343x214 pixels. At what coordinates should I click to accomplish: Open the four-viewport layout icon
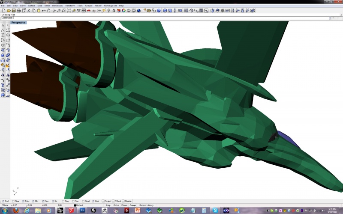pos(84,10)
